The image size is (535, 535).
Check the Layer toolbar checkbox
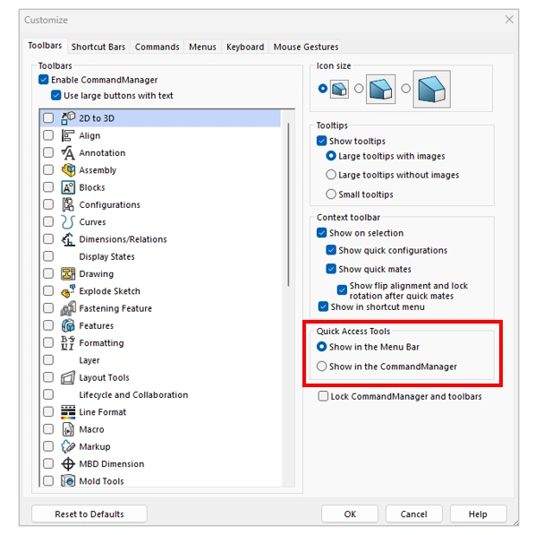pyautogui.click(x=48, y=360)
